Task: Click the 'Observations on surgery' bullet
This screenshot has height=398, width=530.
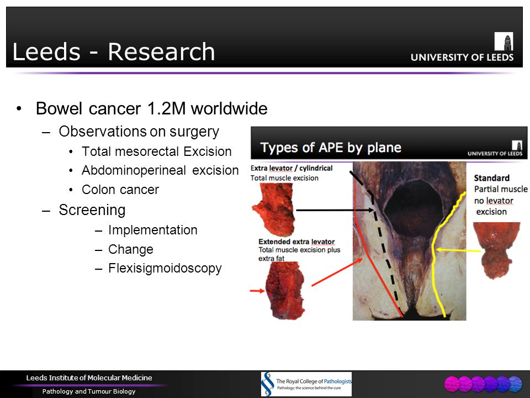Action: pos(139,132)
